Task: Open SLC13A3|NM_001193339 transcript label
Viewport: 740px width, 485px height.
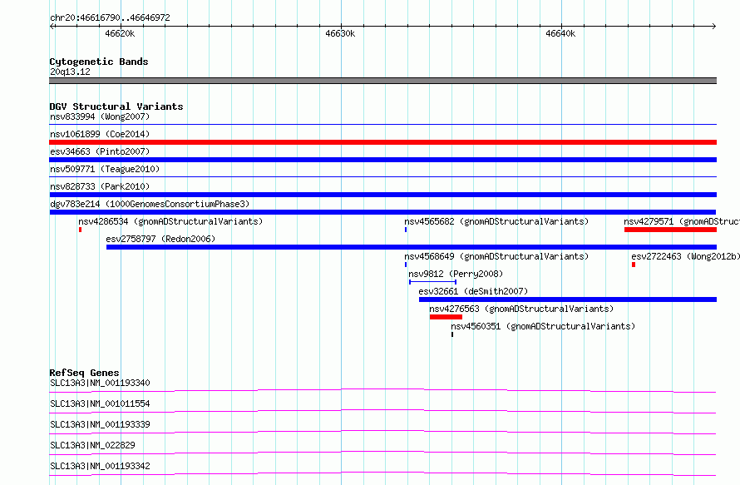Action: click(x=100, y=424)
